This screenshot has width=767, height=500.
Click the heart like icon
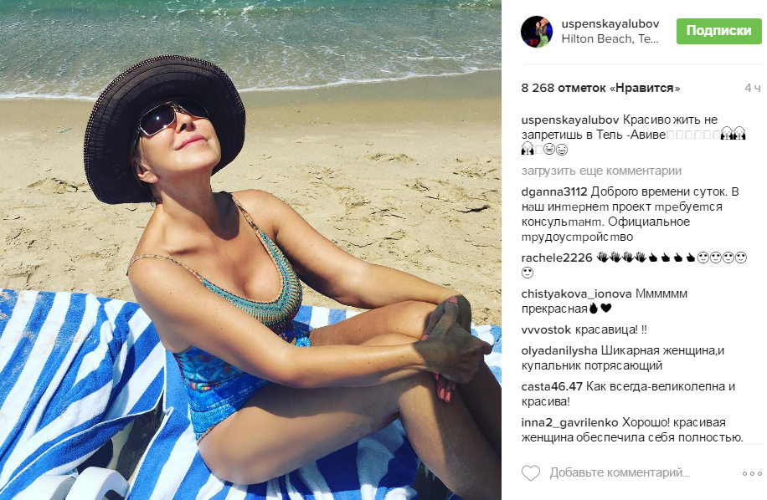[530, 472]
